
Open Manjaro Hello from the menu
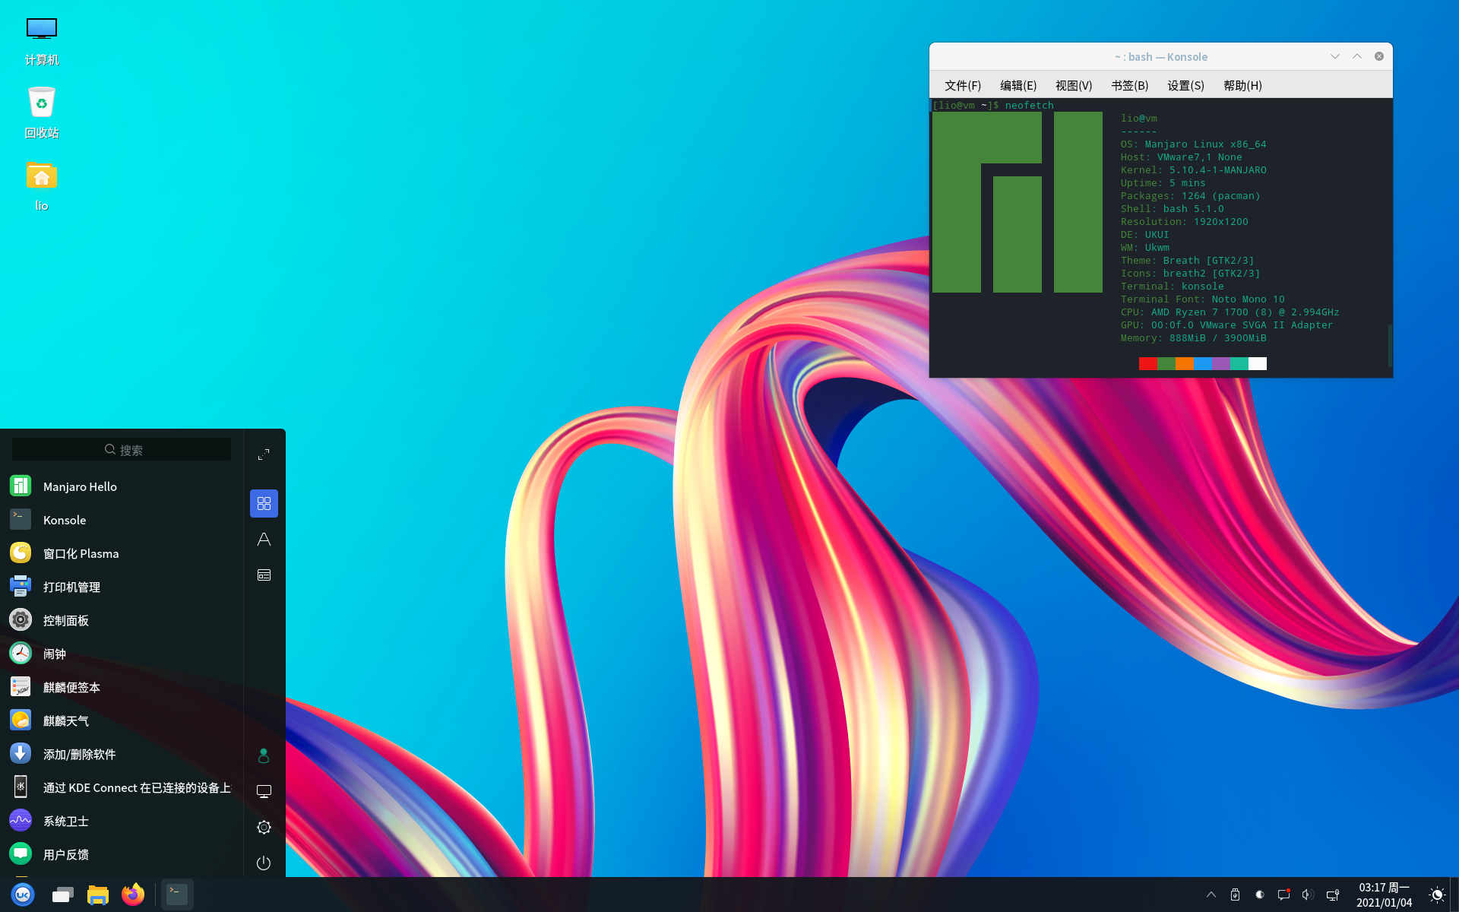(80, 486)
